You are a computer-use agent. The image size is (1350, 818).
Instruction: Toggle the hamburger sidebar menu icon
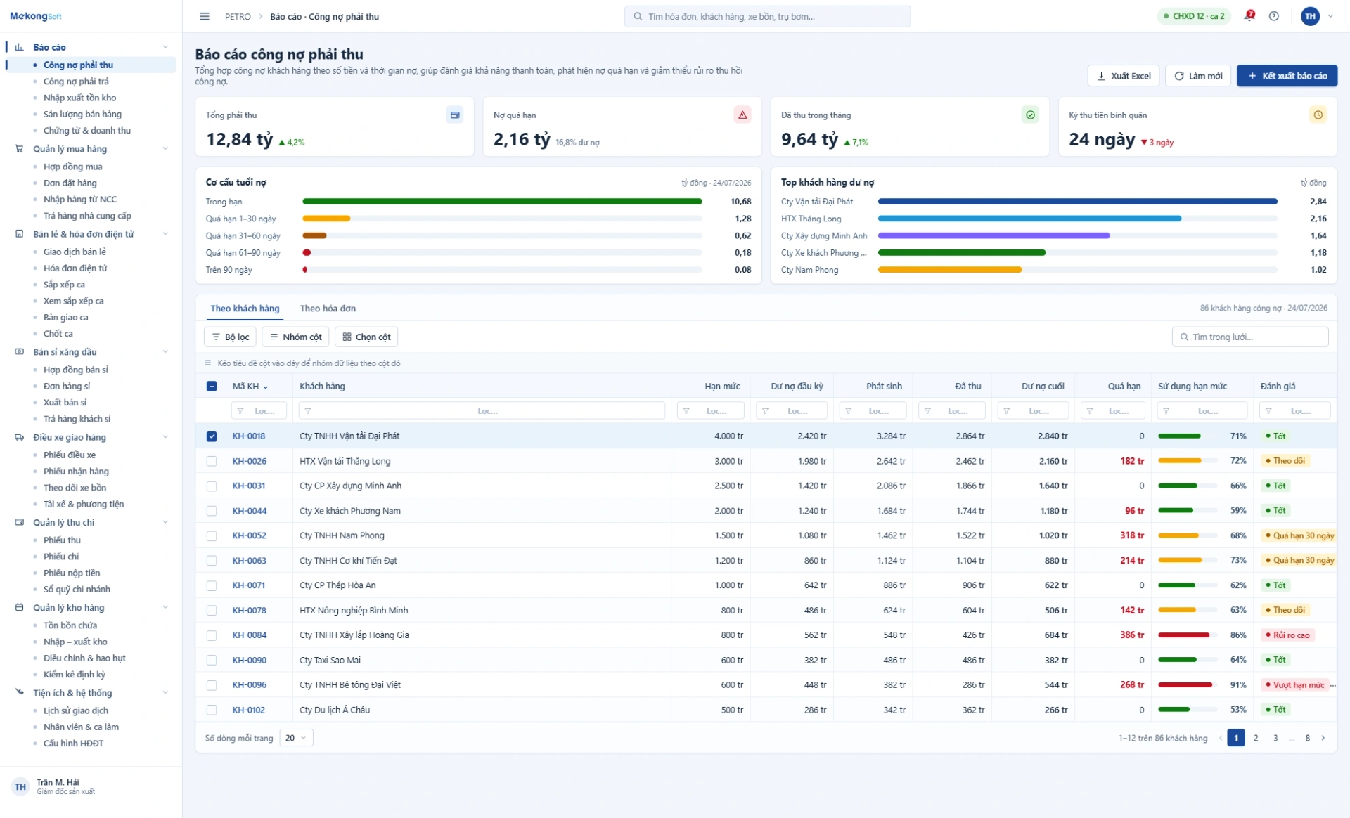[205, 16]
